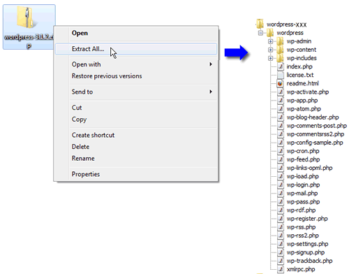Click the wp-blog-header.php file icon
This screenshot has width=349, height=274.
tap(281, 117)
